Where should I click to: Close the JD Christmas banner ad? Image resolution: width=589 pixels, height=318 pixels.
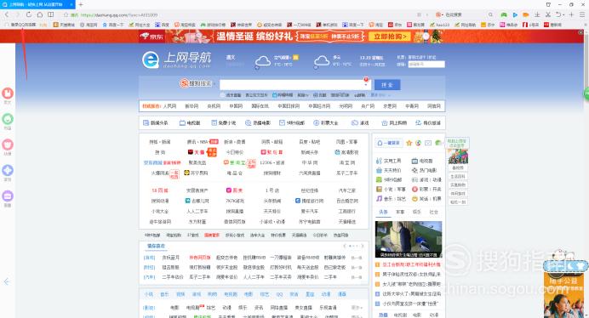click(x=580, y=32)
